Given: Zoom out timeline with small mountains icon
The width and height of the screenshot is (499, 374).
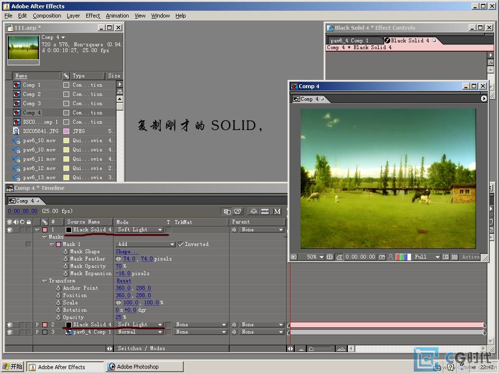Looking at the screenshot, I should [x=301, y=349].
